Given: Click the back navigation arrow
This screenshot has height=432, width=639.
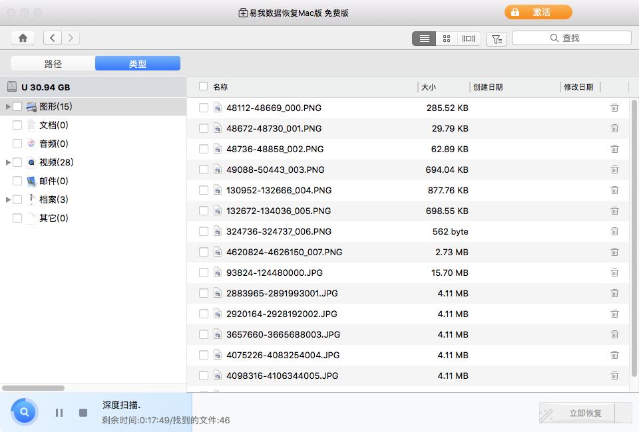Looking at the screenshot, I should click(x=52, y=38).
